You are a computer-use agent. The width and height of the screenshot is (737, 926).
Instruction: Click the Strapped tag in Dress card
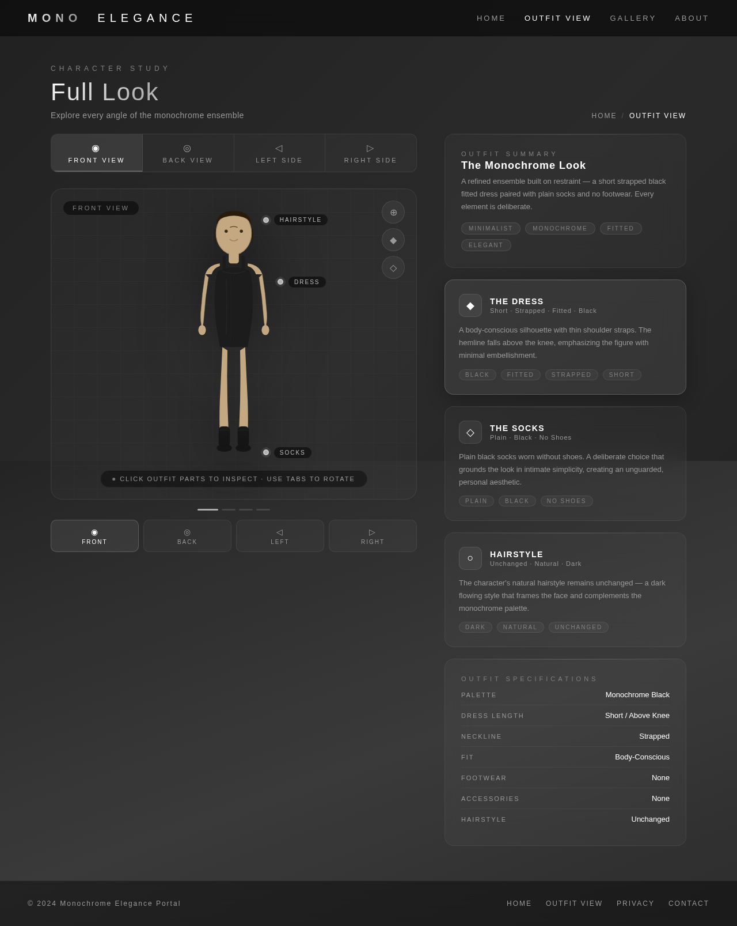click(572, 375)
